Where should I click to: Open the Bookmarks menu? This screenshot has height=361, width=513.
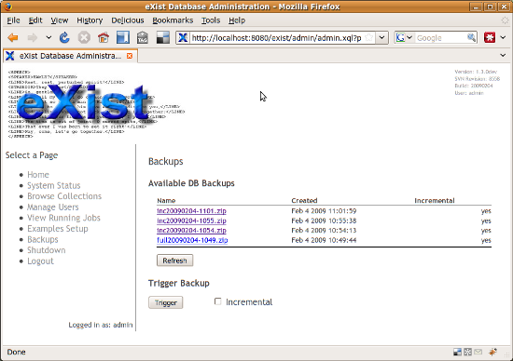point(173,20)
